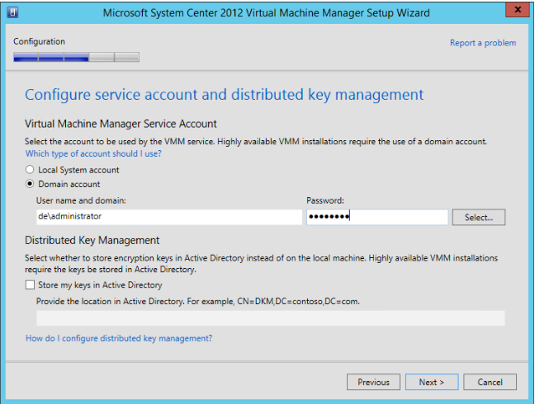The image size is (535, 404).
Task: Open the distributed key management help link
Action: (x=119, y=339)
